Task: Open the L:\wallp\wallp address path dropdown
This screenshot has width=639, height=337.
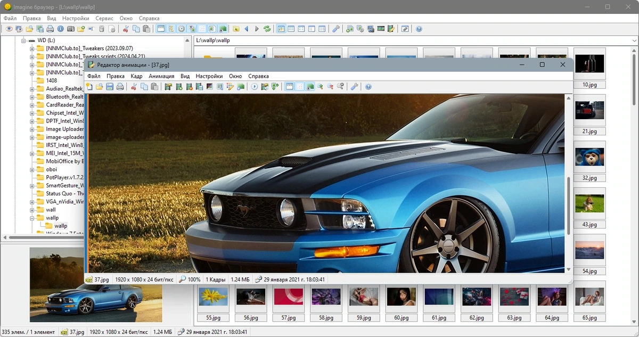Action: [634, 40]
